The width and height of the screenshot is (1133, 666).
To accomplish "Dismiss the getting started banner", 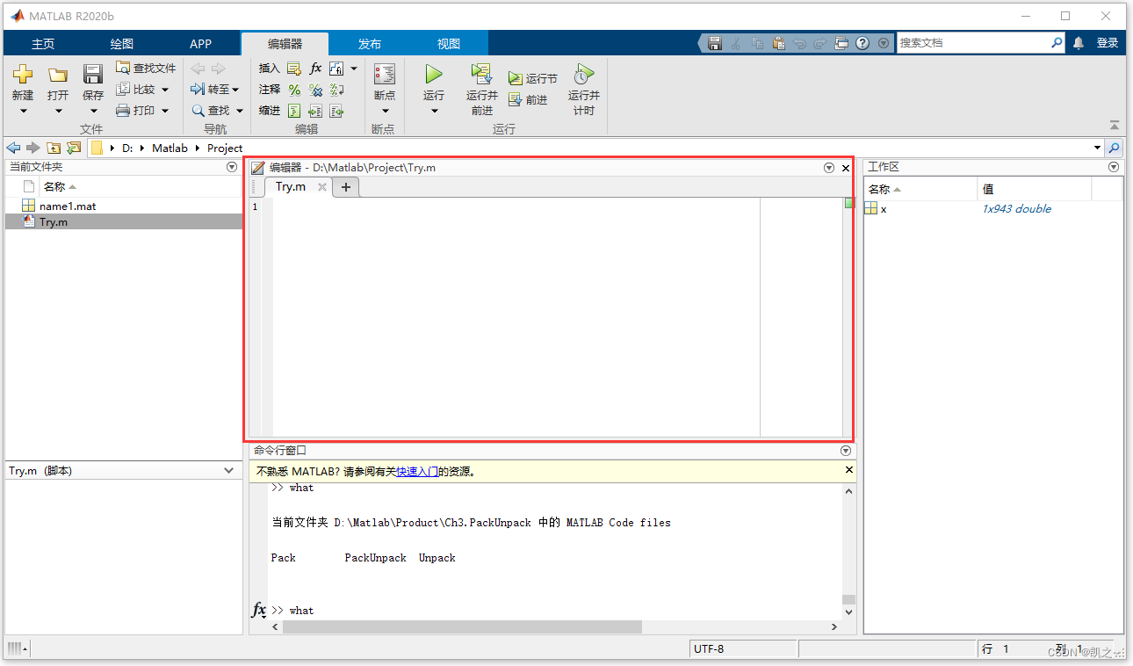I will (x=848, y=470).
